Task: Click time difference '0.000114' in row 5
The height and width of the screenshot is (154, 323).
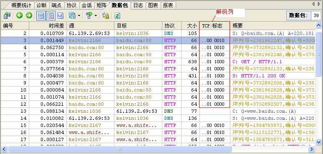Action: [x=52, y=55]
